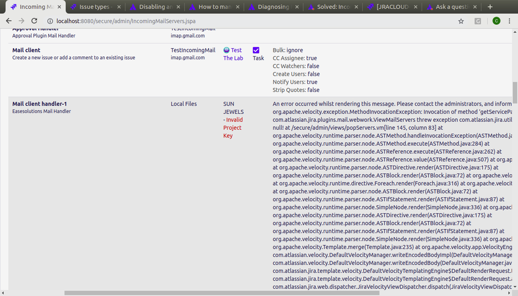Close the How to man tab
Image resolution: width=518 pixels, height=296 pixels.
tap(238, 7)
